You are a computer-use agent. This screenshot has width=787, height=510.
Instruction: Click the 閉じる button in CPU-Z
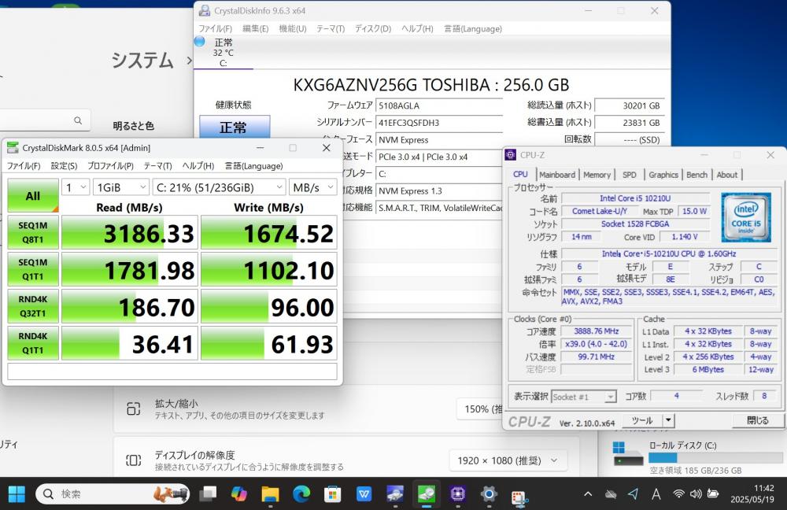pos(757,420)
